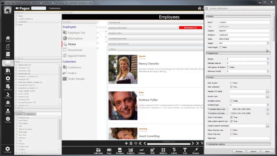This screenshot has height=156, width=277.
Task: Open the Console sidebar icon
Action: (8, 95)
